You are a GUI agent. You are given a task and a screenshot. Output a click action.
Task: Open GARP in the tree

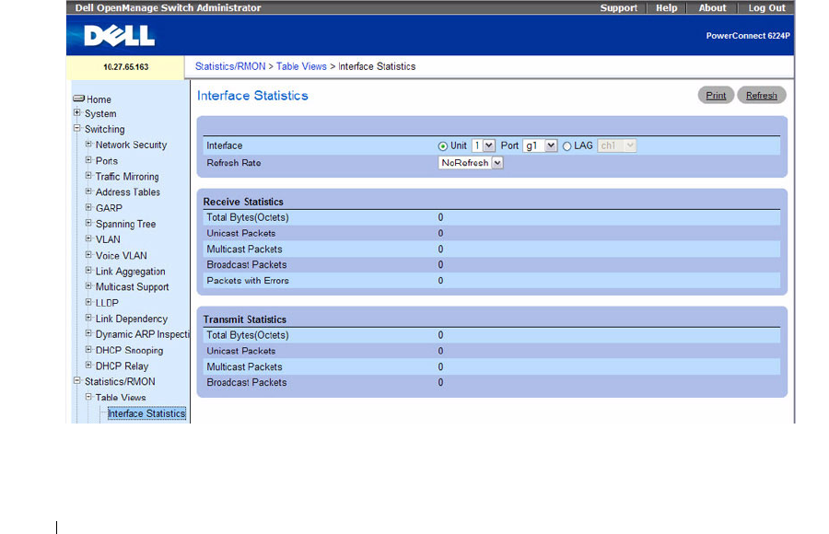click(109, 208)
